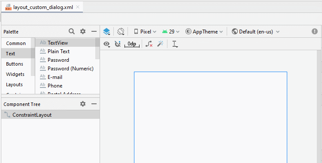Clear all constraints icon
This screenshot has width=322, height=163.
coord(149,44)
